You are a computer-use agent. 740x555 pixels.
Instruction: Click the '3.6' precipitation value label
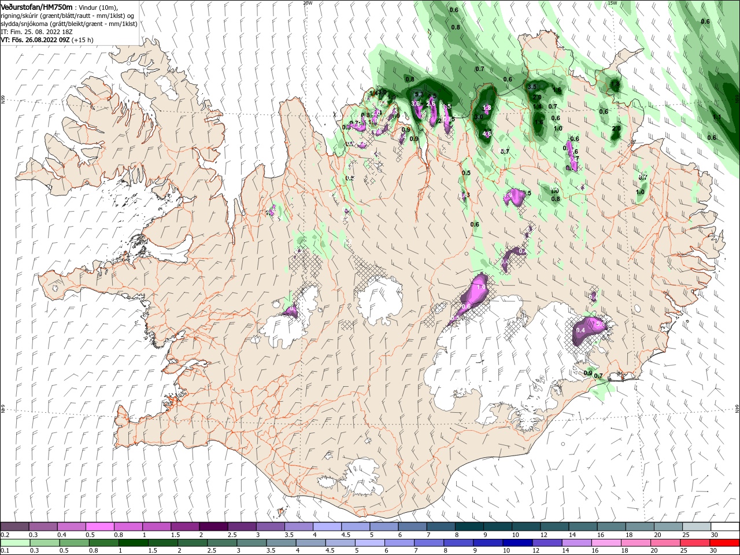(x=415, y=103)
